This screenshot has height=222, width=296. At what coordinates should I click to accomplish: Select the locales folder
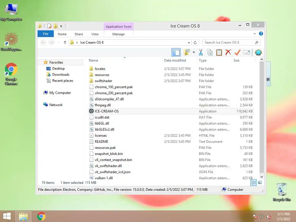(171, 69)
